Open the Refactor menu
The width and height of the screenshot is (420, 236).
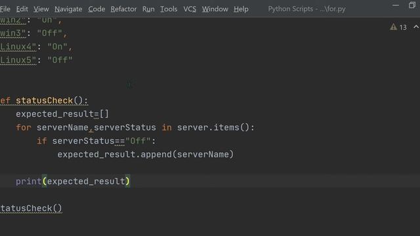point(123,9)
